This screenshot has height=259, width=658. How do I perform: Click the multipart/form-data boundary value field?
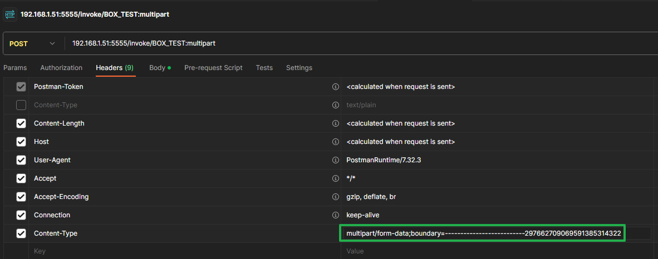coord(483,233)
